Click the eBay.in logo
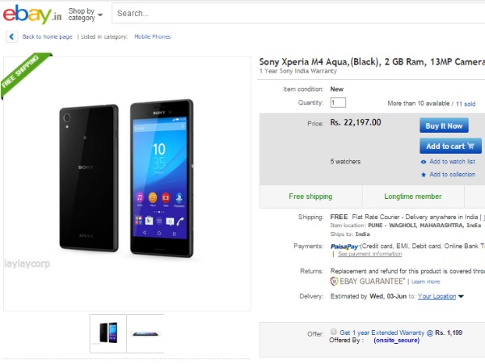The width and height of the screenshot is (485, 364). 31,14
